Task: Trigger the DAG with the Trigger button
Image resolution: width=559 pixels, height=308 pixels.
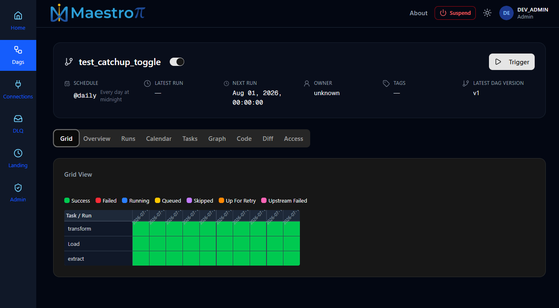Action: tap(512, 62)
